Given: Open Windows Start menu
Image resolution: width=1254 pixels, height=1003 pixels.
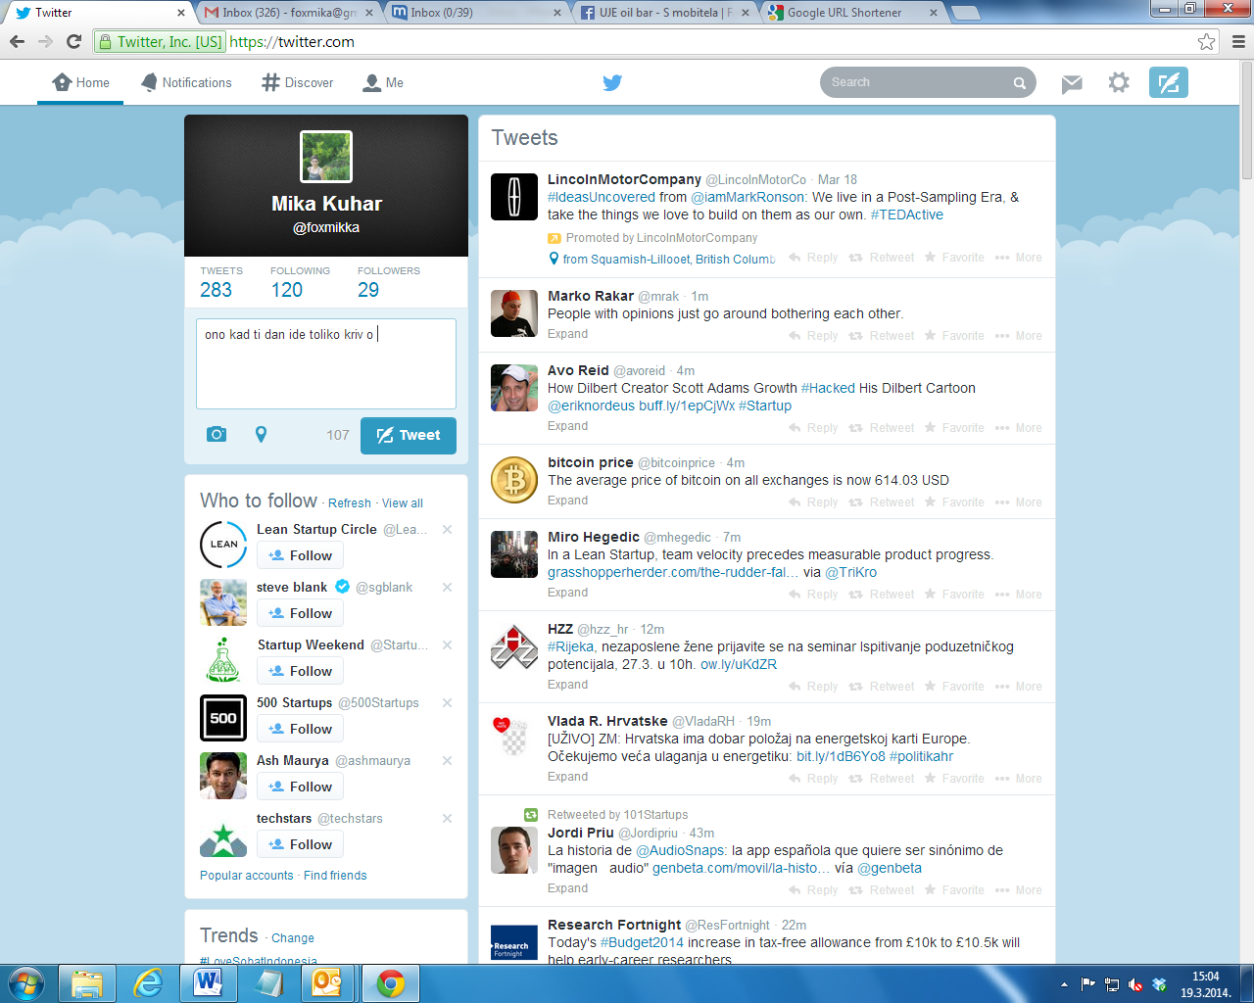Looking at the screenshot, I should click(25, 982).
